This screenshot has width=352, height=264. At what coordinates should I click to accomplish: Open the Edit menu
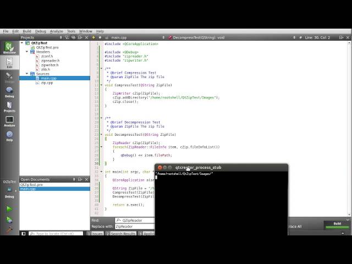(15, 31)
